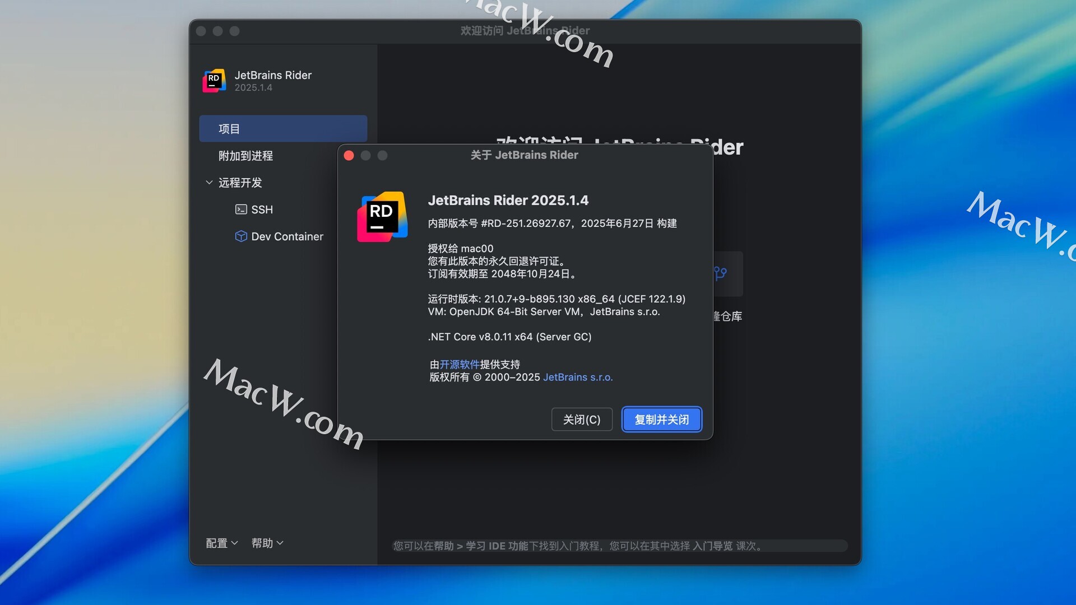The image size is (1076, 605).
Task: Click the 版权所有 © 2000–2025 text
Action: pos(485,378)
